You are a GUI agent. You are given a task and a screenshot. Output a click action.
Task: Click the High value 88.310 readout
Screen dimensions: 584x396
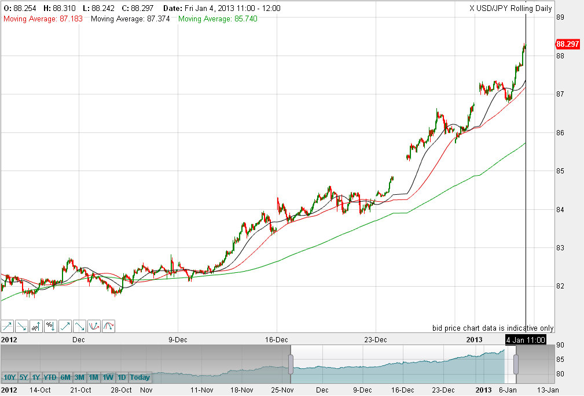tap(60, 8)
